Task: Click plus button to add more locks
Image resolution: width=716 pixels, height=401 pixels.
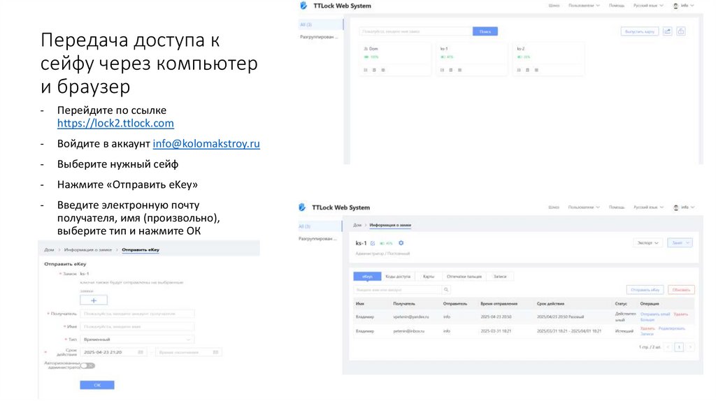Action: tap(94, 300)
